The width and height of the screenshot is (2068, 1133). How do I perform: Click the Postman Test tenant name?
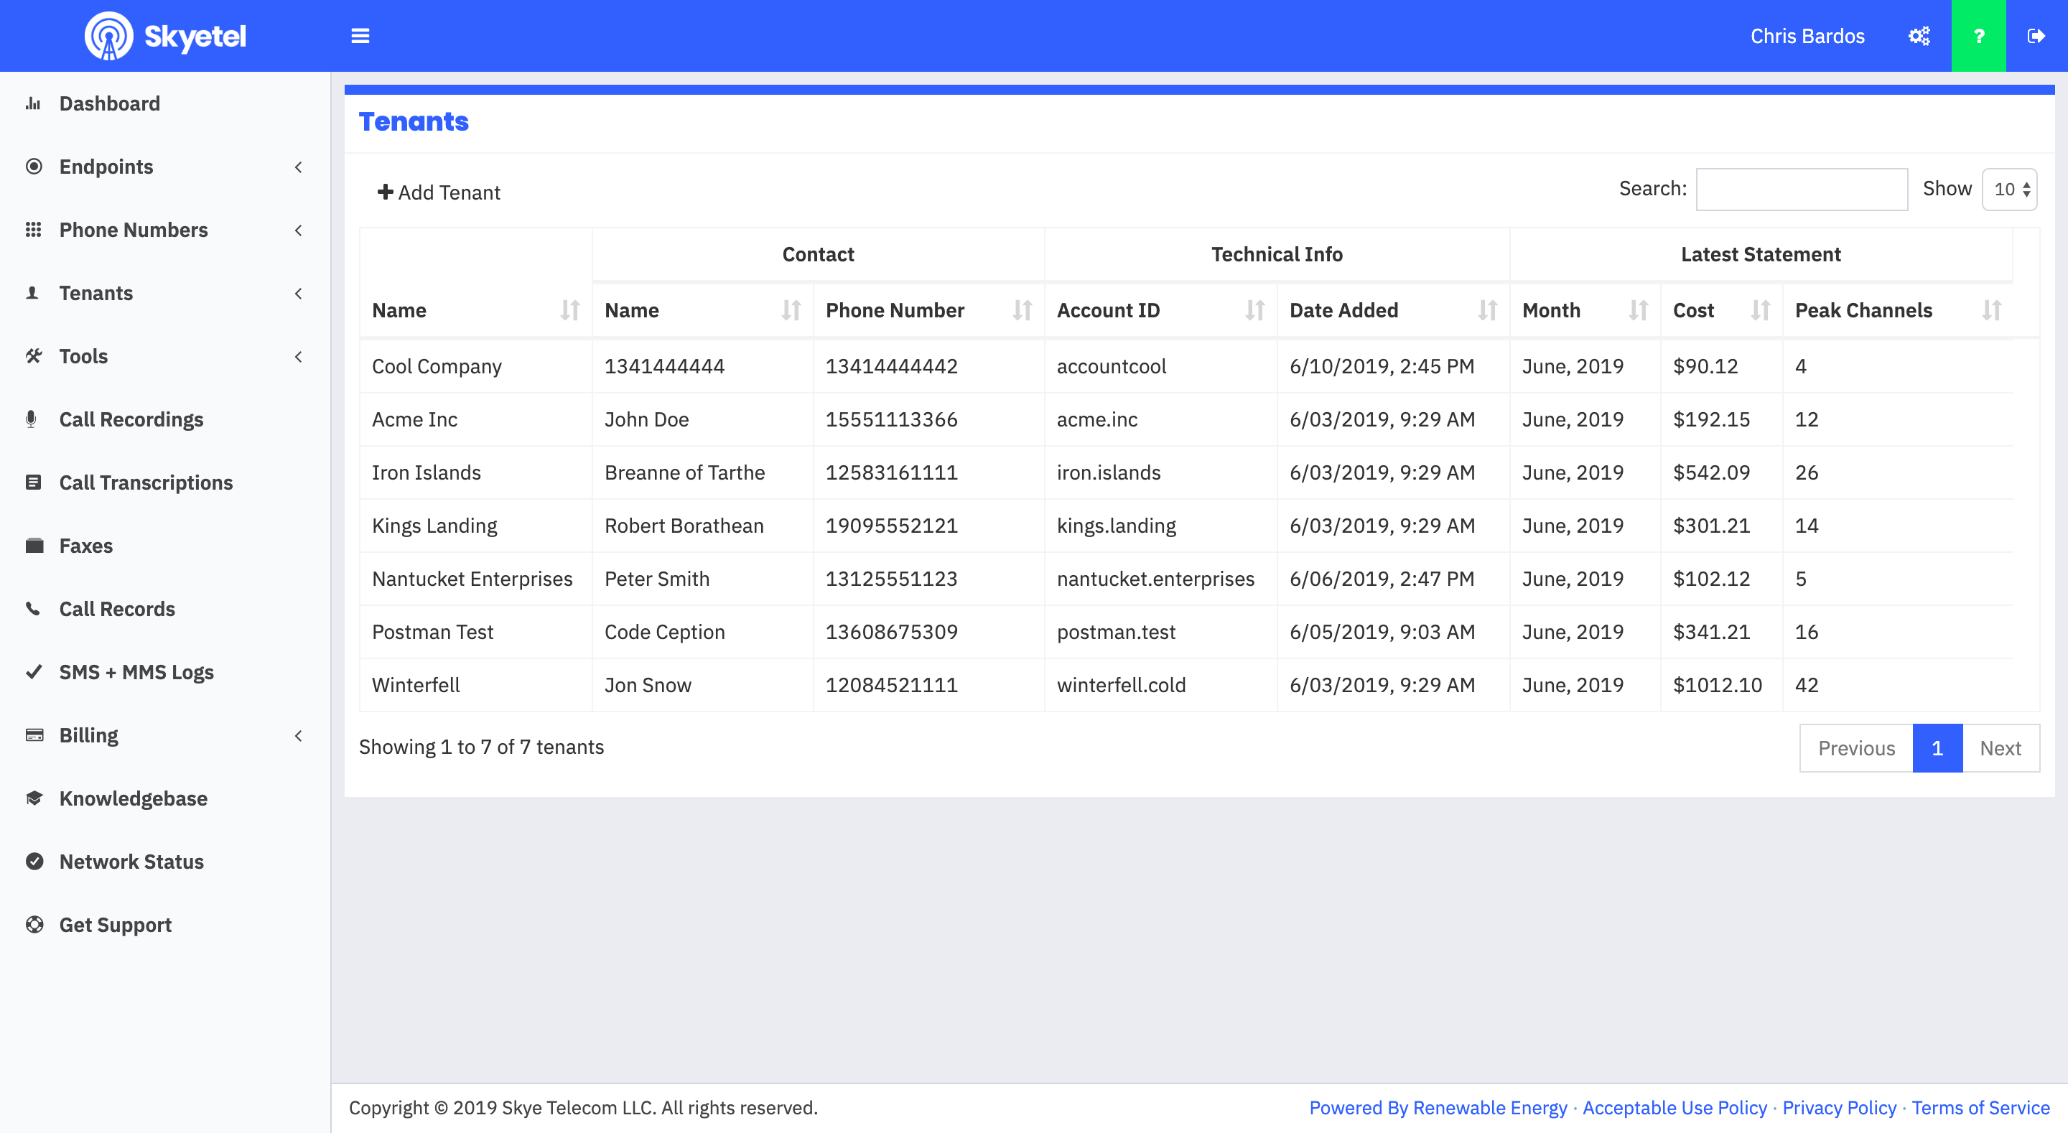tap(433, 632)
